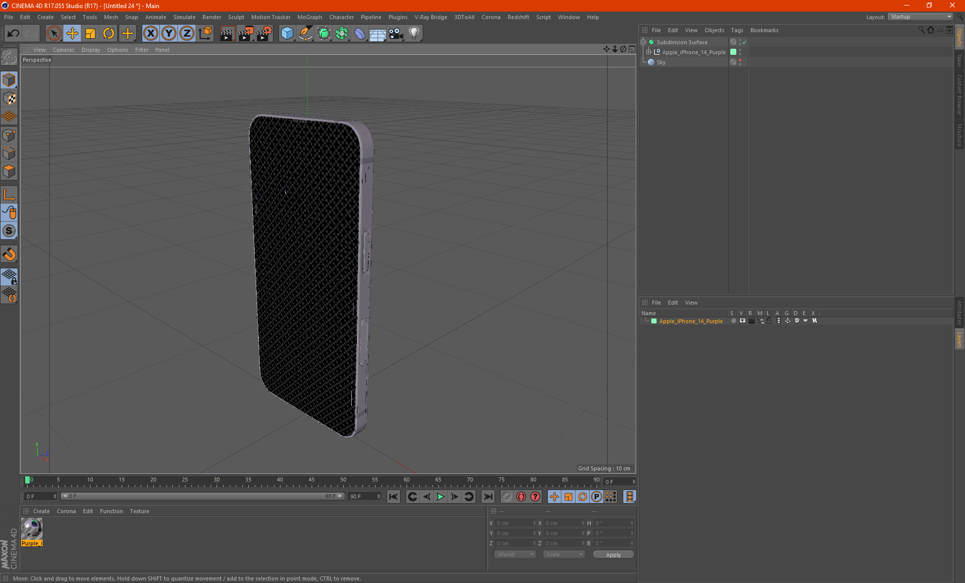Open the spline Pen tool
Screen dimensions: 965x583
(306, 34)
